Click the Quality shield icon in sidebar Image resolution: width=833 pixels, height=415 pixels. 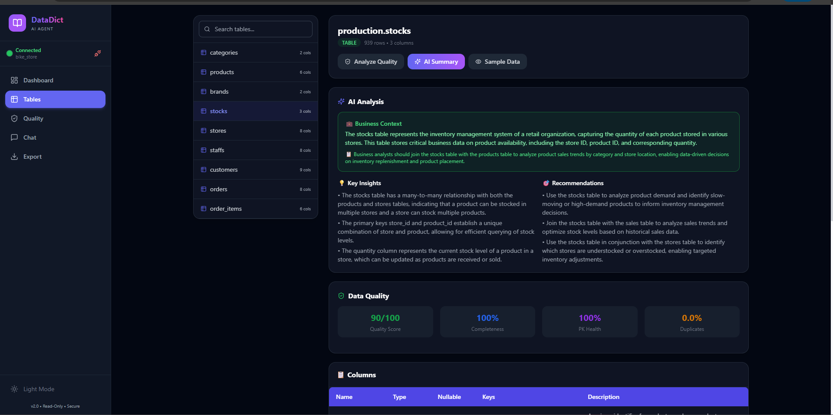[x=14, y=118]
